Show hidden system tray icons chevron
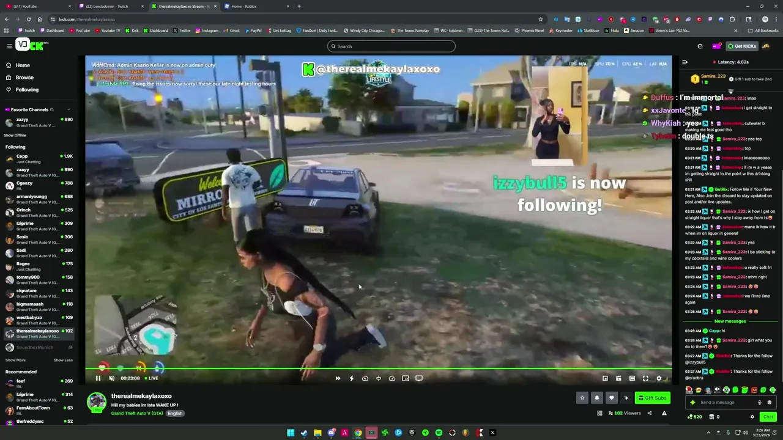Image resolution: width=783 pixels, height=440 pixels. click(708, 433)
